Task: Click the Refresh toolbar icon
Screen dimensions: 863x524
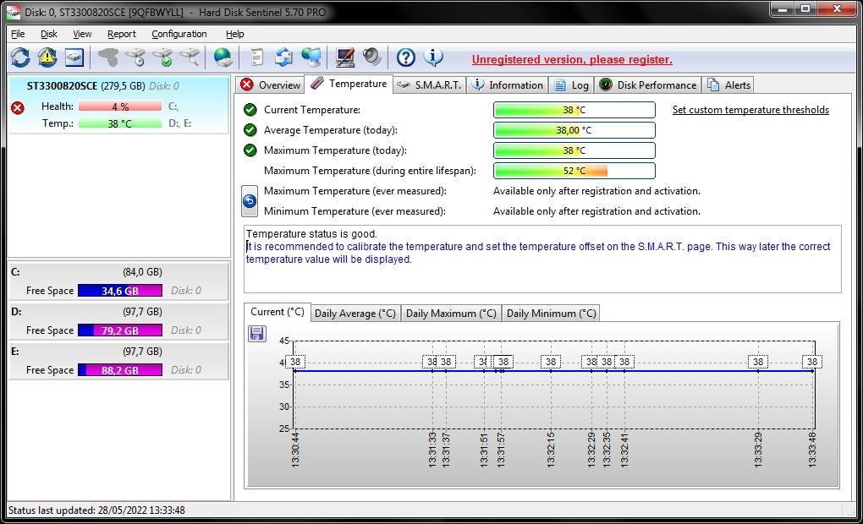Action: [20, 57]
